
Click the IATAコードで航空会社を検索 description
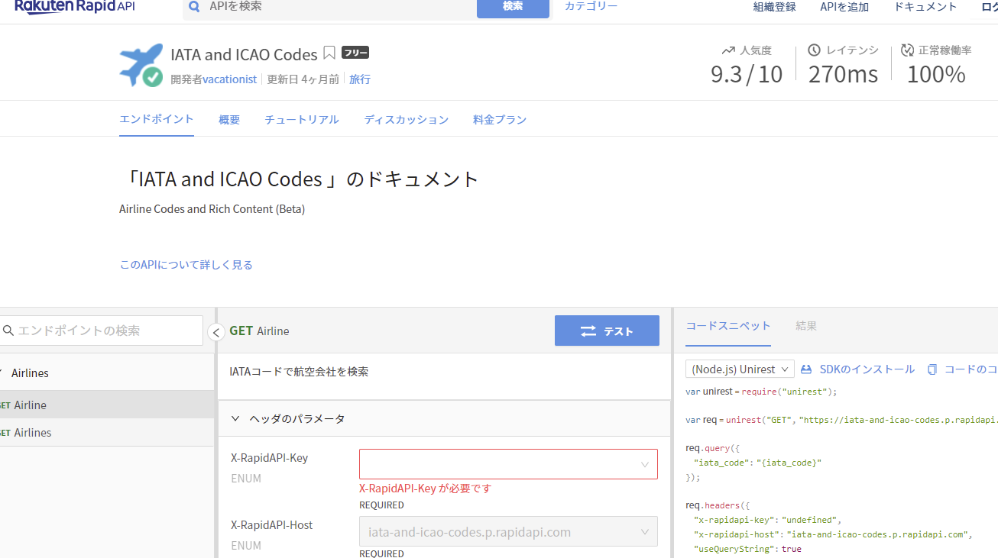(299, 372)
